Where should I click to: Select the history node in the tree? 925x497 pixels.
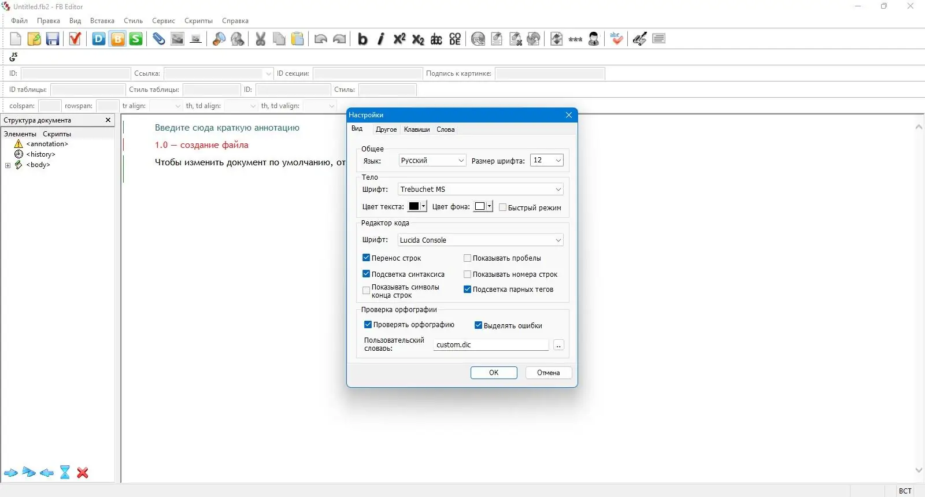coord(40,154)
